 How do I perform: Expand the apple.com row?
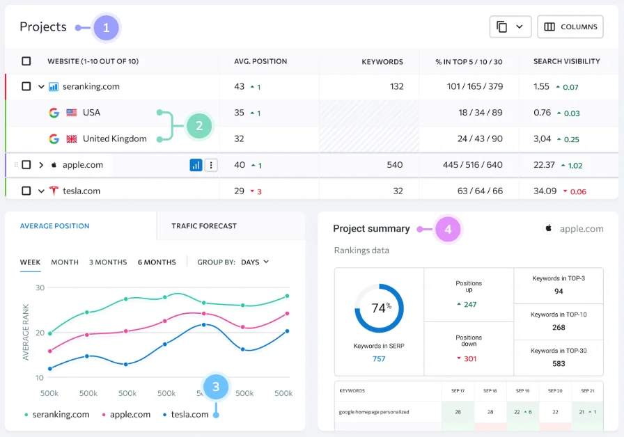(41, 165)
